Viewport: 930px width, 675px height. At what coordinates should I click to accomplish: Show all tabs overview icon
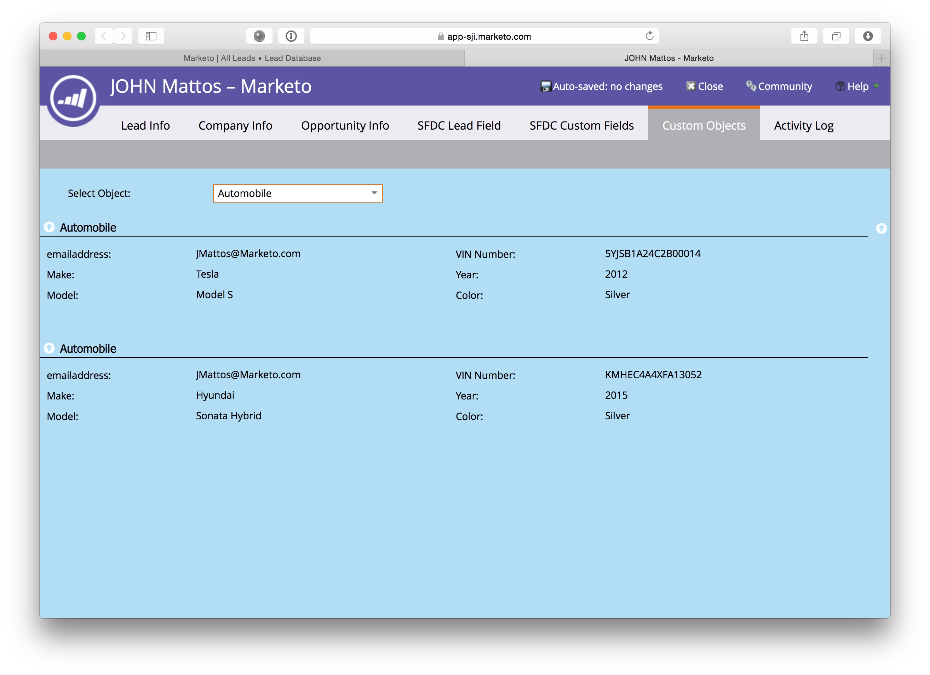(836, 36)
